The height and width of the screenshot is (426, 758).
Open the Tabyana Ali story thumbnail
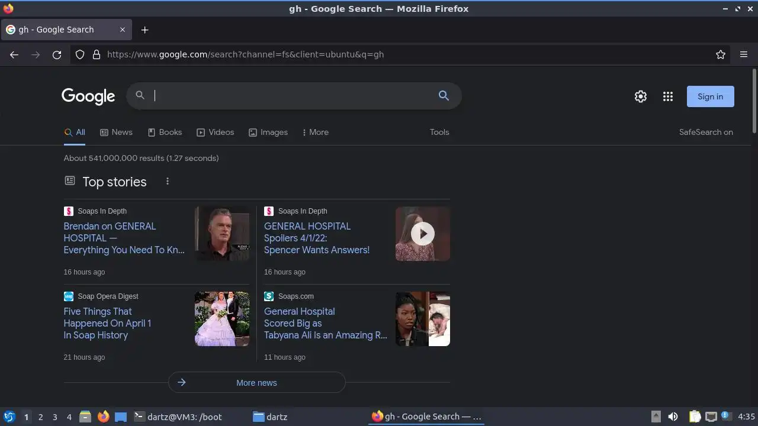pyautogui.click(x=423, y=319)
